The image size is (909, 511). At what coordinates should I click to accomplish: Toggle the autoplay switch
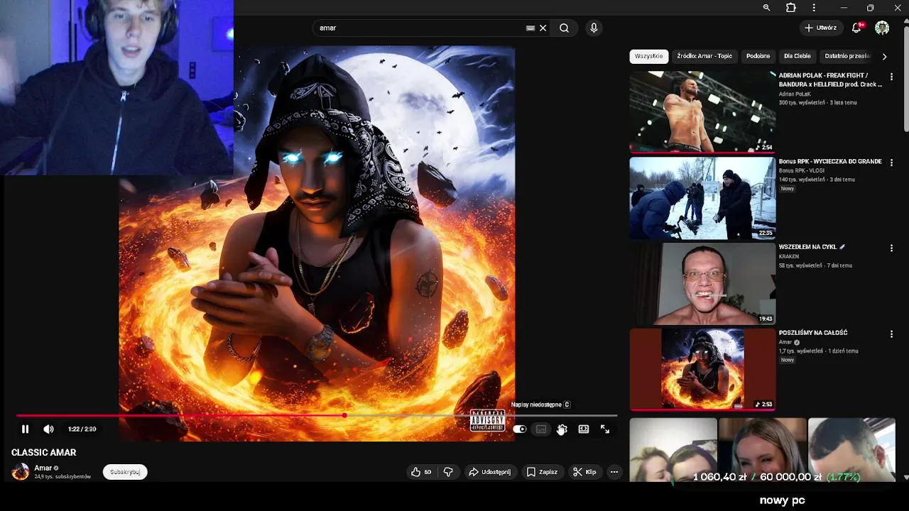pos(520,429)
